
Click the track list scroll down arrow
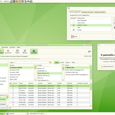[x=91, y=106]
